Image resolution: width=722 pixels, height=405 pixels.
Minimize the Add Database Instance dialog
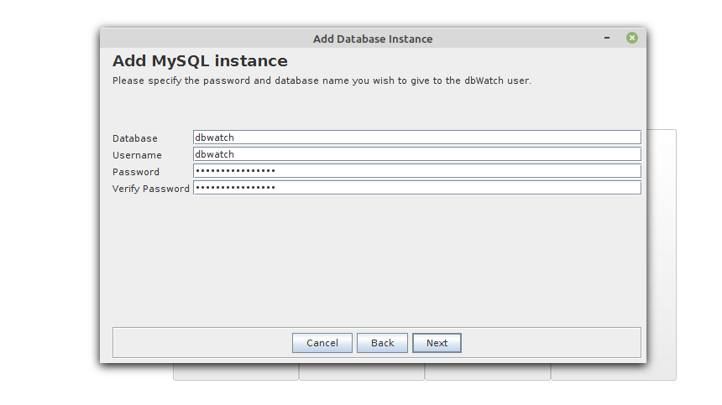pyautogui.click(x=607, y=39)
